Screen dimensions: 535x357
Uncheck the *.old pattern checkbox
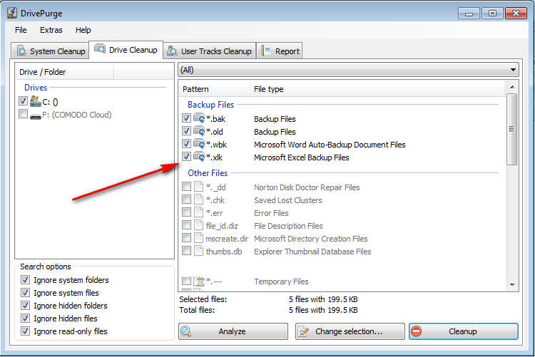[186, 131]
